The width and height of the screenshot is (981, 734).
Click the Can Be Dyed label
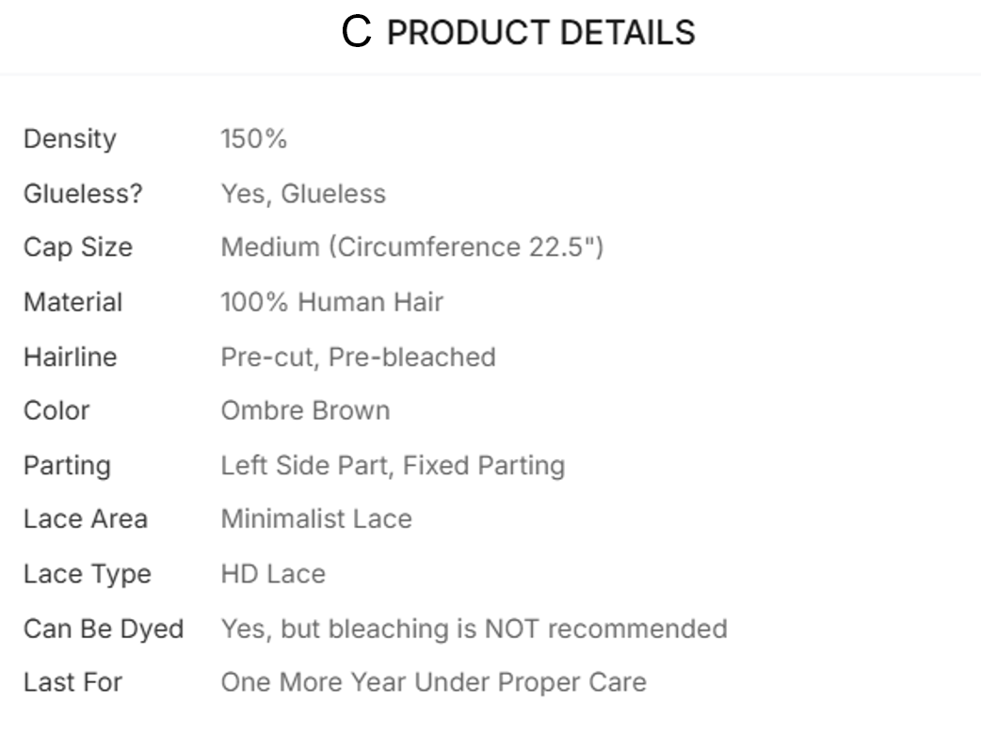[104, 628]
